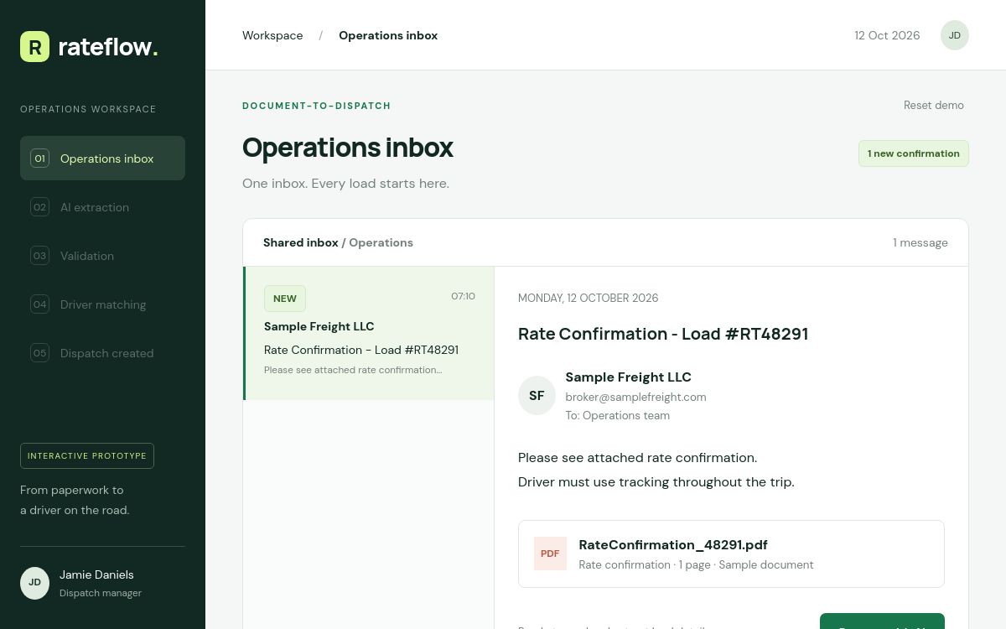Select Operations inbox step in sidebar
Viewport: 1006px width, 629px height.
pos(102,159)
